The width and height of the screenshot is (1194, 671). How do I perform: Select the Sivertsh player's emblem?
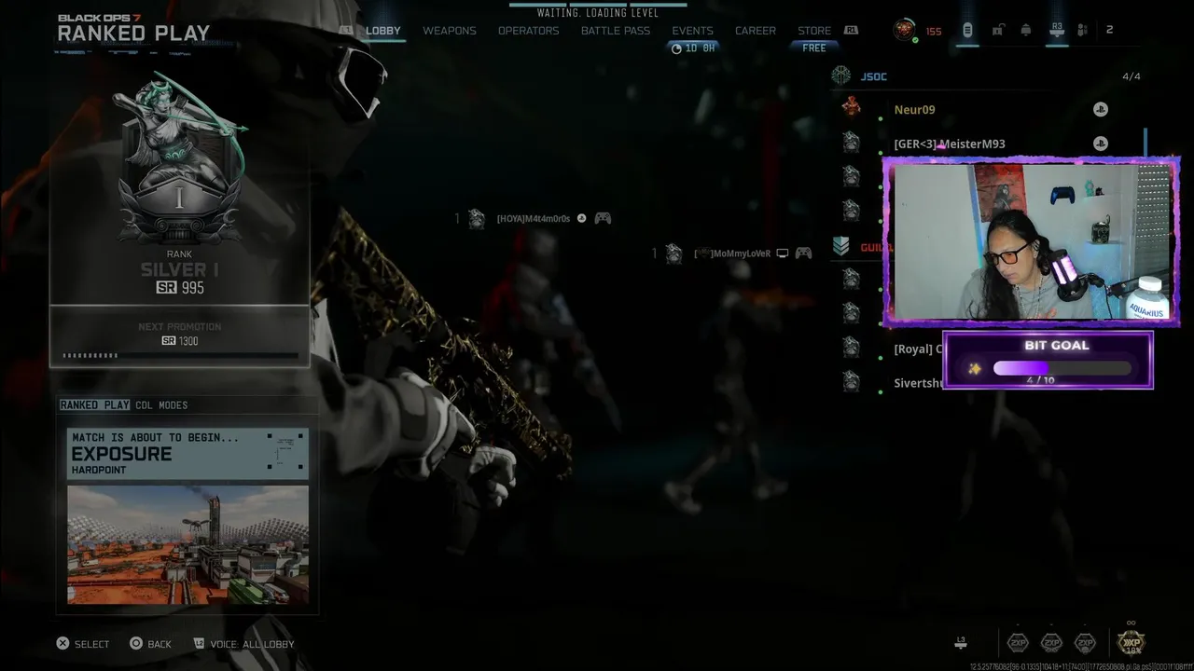(851, 381)
